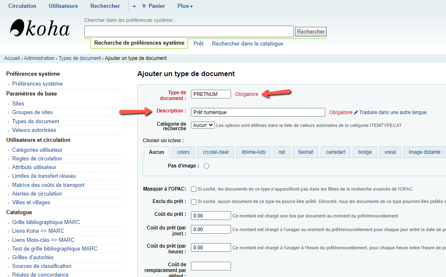446x277 pixels.
Task: Select the Image distante tab
Action: point(425,152)
